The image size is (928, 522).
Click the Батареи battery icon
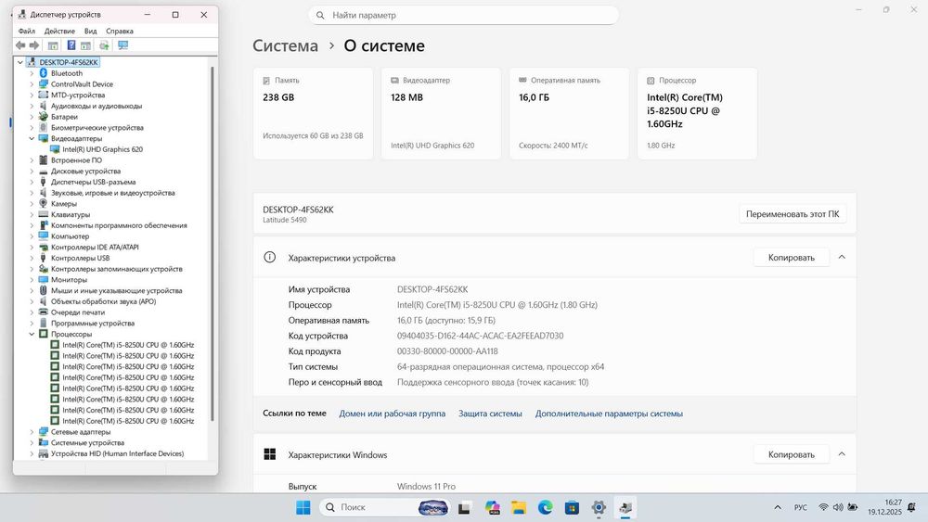point(44,117)
